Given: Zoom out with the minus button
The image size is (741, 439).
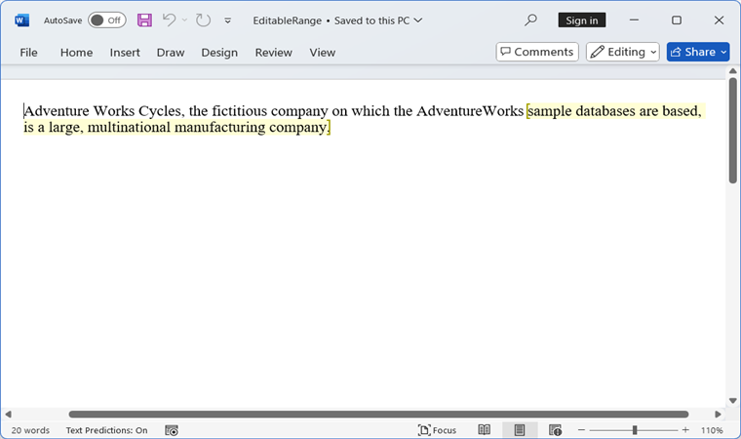Looking at the screenshot, I should tap(582, 430).
